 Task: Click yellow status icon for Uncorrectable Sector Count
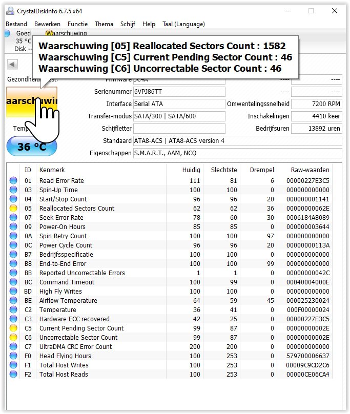13,338
